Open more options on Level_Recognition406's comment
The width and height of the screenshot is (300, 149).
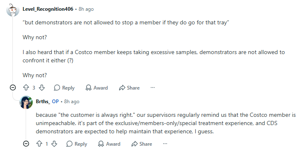click(x=153, y=88)
